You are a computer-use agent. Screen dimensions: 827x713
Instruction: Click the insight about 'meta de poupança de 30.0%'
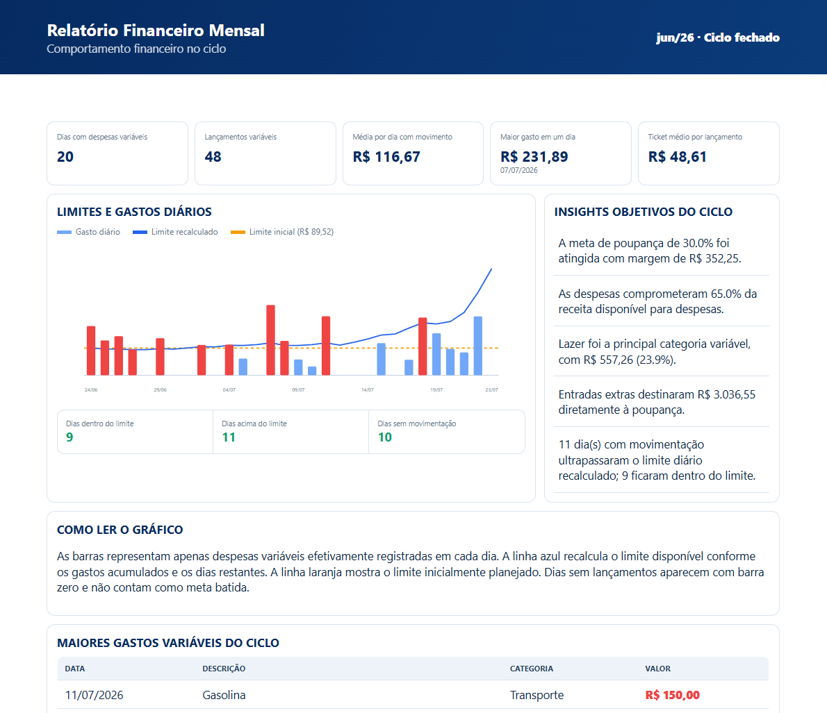(x=662, y=251)
